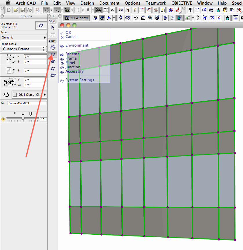Expand the gravity dropdown arrow
This screenshot has height=250, width=243.
coord(93,10)
